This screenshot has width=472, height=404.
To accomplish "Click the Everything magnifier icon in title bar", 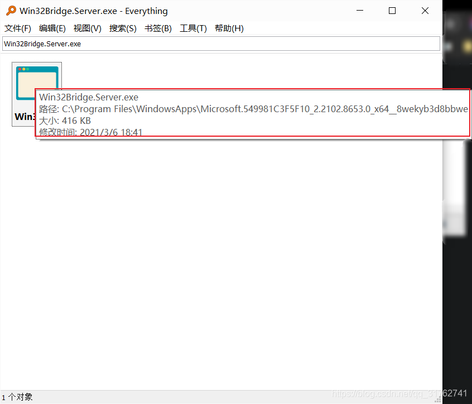I will (11, 11).
